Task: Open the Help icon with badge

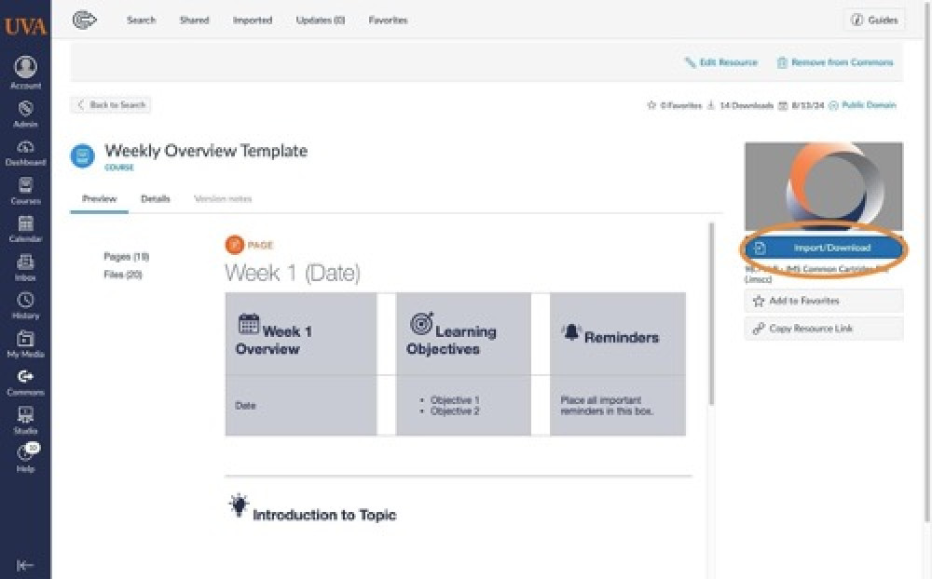Action: point(27,457)
